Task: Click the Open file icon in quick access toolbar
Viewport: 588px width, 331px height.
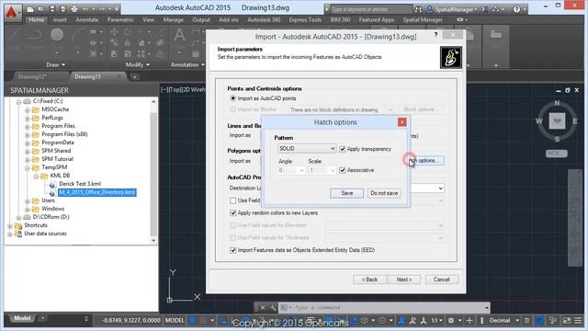Action: click(x=40, y=8)
